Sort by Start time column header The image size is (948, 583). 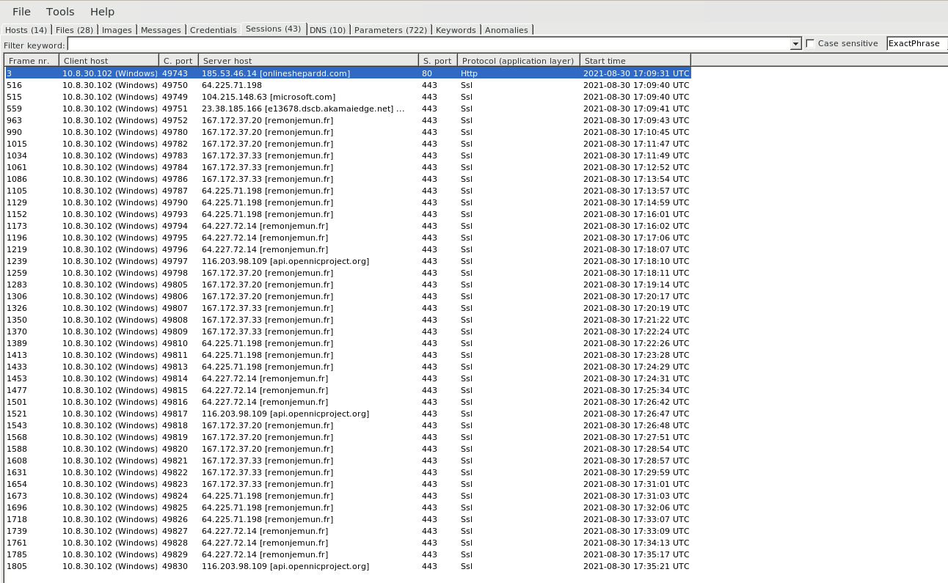pyautogui.click(x=635, y=60)
